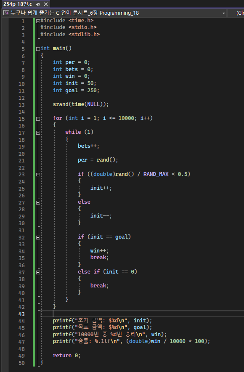Click the printf with 초기 금액 string
Image resolution: width=244 pixels, height=372 pixels.
[102, 321]
